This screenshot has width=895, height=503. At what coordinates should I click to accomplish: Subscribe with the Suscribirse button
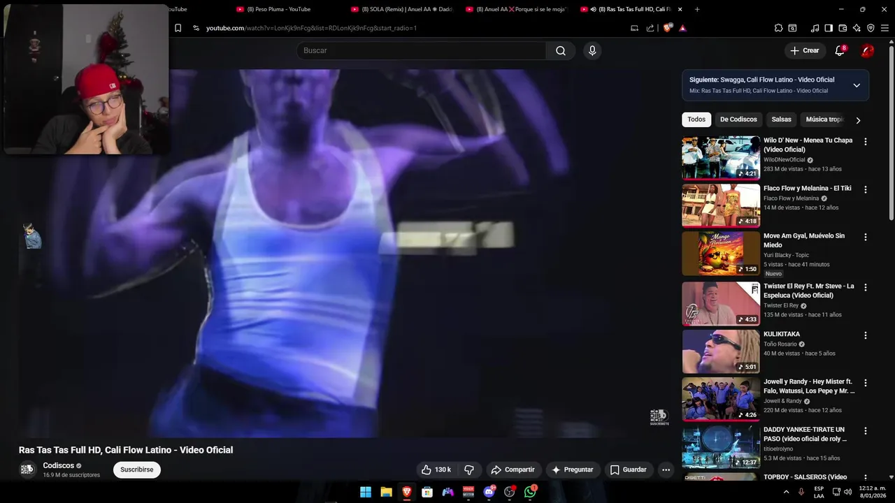click(137, 469)
